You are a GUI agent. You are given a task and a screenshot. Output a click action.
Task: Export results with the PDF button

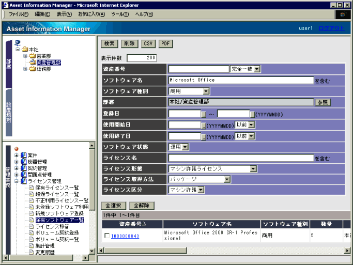[x=165, y=43]
